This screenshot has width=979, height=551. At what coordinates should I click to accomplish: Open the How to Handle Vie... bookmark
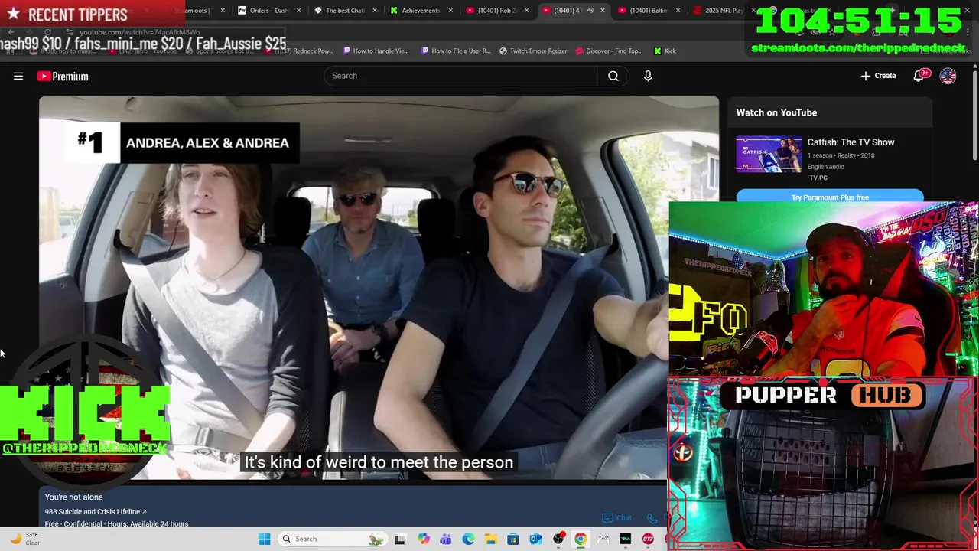376,51
